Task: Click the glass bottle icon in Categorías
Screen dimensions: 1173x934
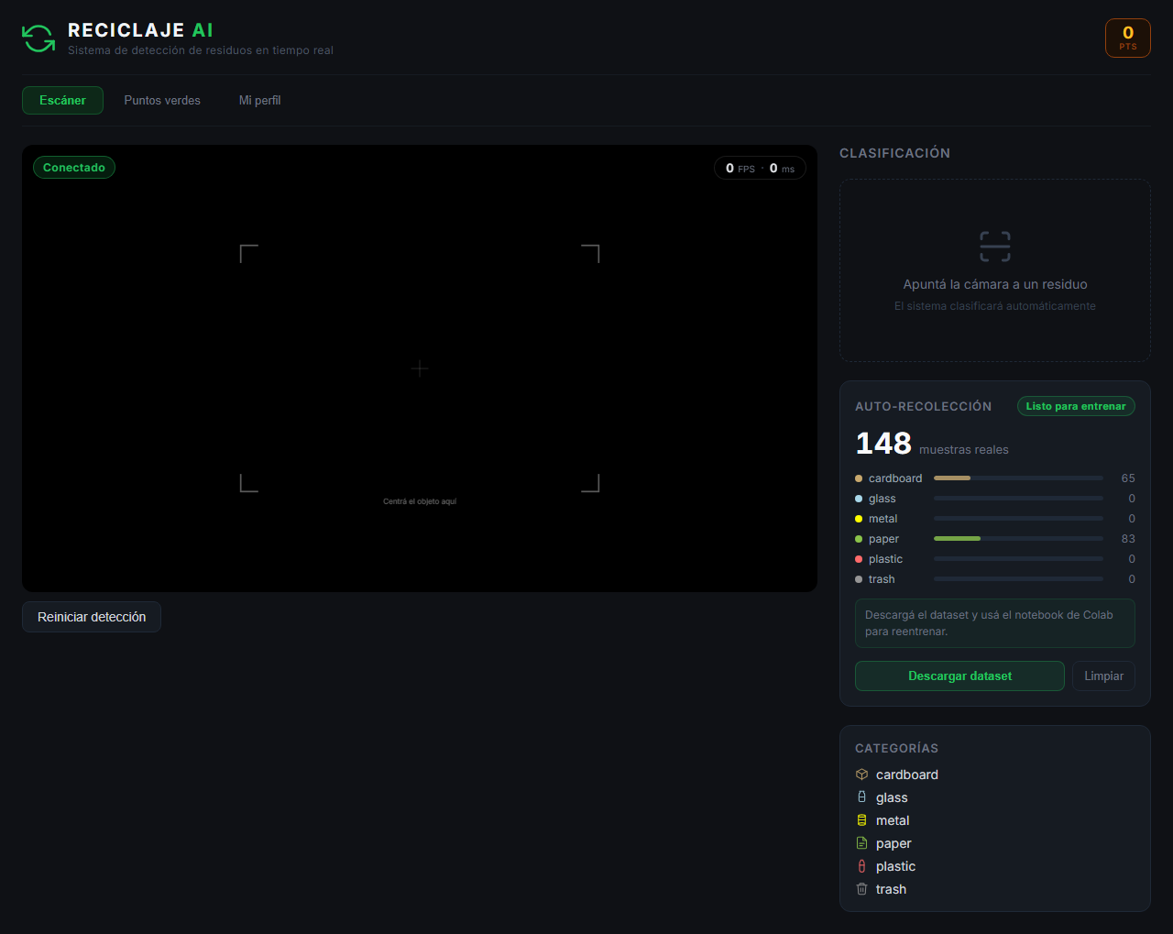Action: click(x=861, y=797)
